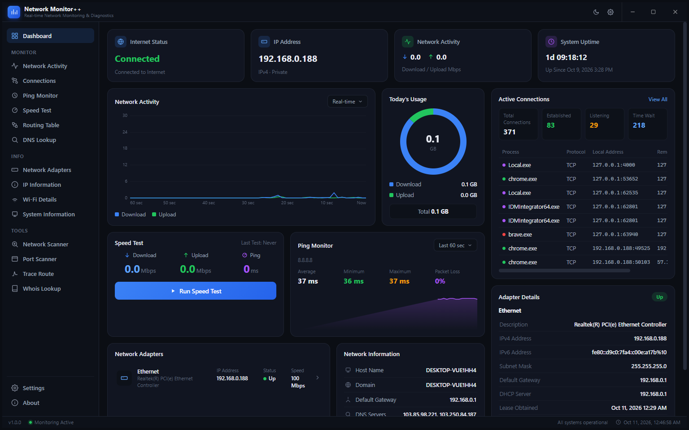Open the sidebar Speed Test page
This screenshot has width=689, height=430.
[x=50, y=110]
